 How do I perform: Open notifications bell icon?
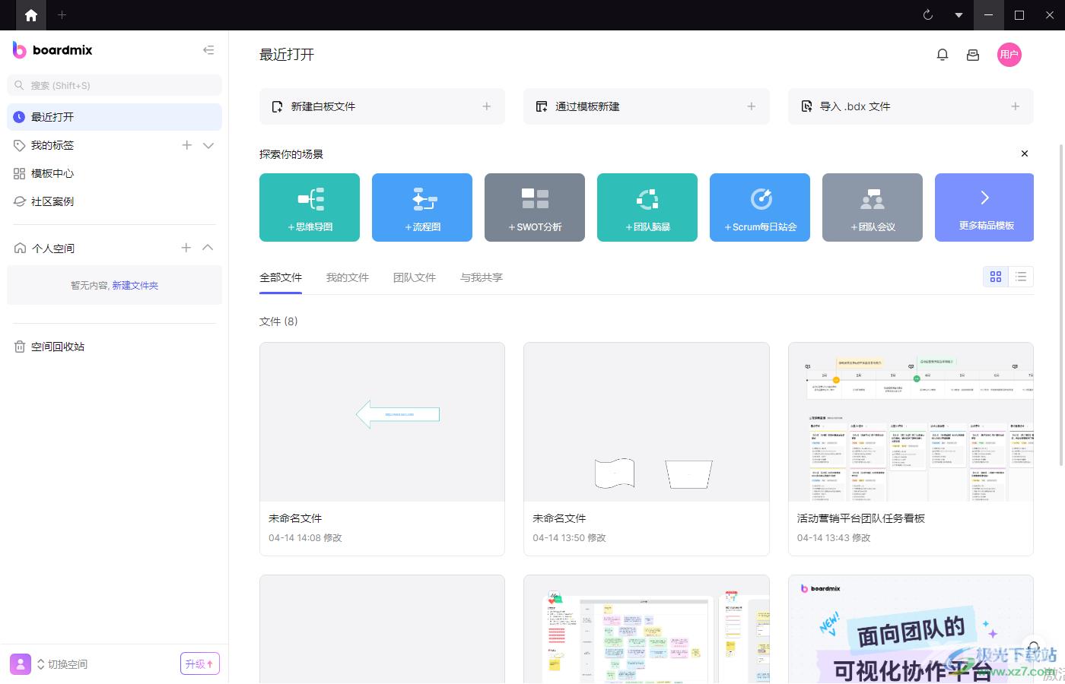pos(943,55)
